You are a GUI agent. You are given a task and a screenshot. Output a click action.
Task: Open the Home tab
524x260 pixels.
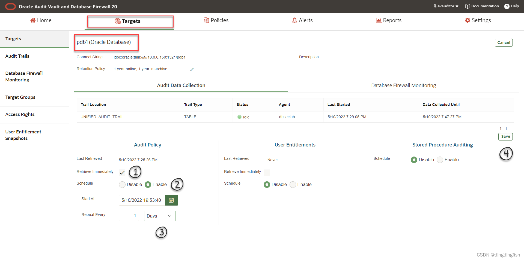tap(41, 20)
